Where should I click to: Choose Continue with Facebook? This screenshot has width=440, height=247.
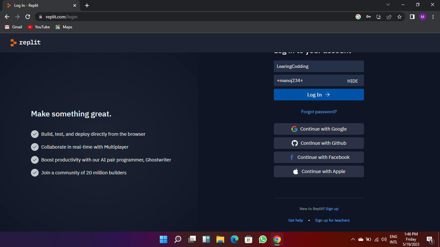(x=319, y=157)
